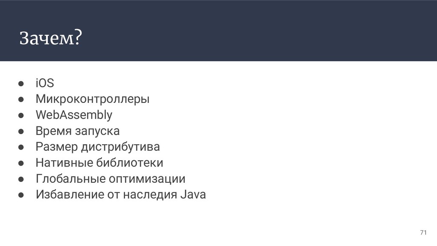Select the "Размер дистрибутива" bullet text
This screenshot has width=437, height=246.
pos(98,147)
